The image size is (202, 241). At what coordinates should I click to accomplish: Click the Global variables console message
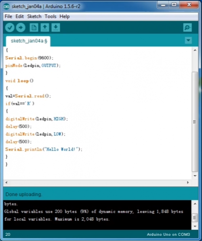(x=94, y=215)
